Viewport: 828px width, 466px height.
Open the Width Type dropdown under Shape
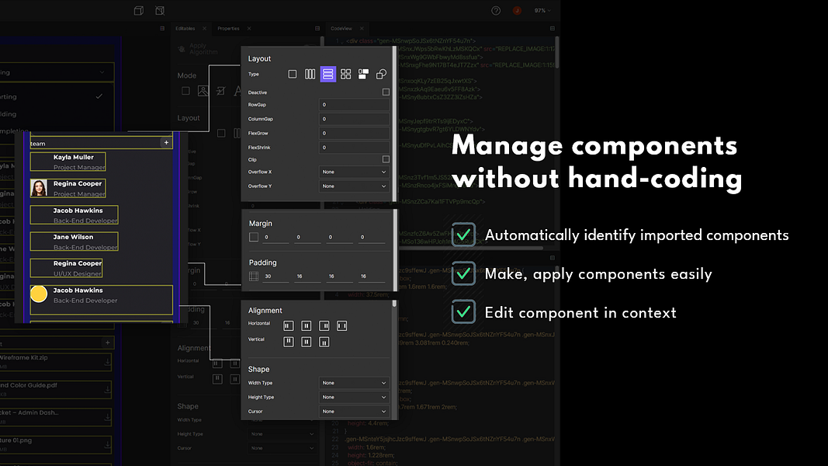tap(354, 383)
